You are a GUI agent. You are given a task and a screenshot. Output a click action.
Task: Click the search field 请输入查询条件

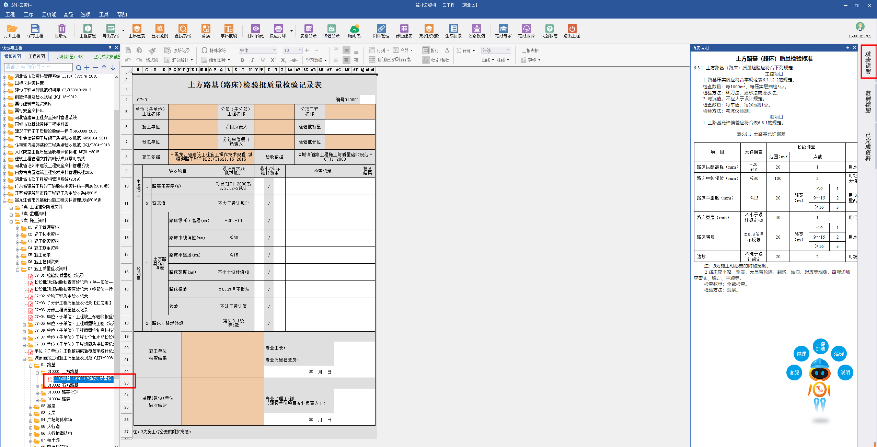click(38, 67)
